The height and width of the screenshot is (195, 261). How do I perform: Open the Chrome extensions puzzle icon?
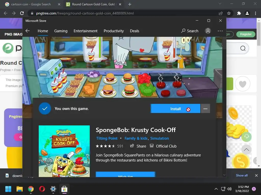[x=239, y=13]
